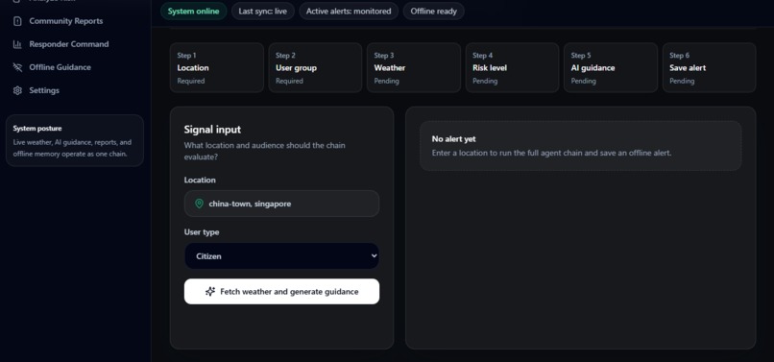
Task: Click the chevron arrow of the Citizen dropdown
Action: click(x=374, y=255)
